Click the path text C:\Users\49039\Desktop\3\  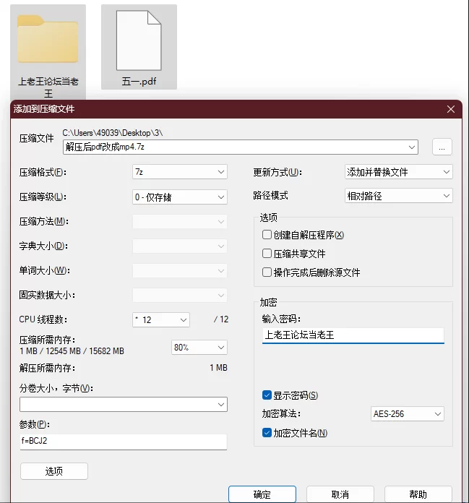pos(113,133)
